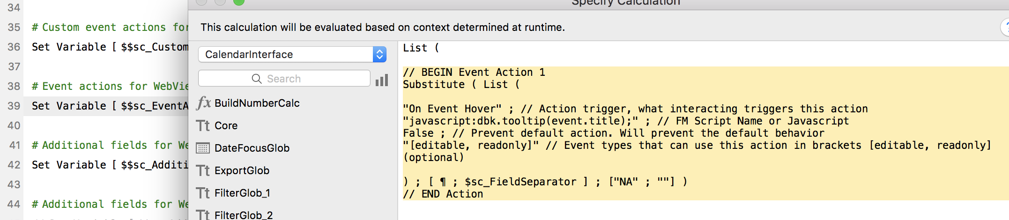Click the green zoom window button
The height and width of the screenshot is (220, 1009).
pyautogui.click(x=239, y=1)
